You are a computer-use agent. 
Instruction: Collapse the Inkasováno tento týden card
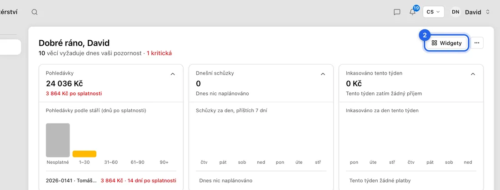pyautogui.click(x=473, y=74)
